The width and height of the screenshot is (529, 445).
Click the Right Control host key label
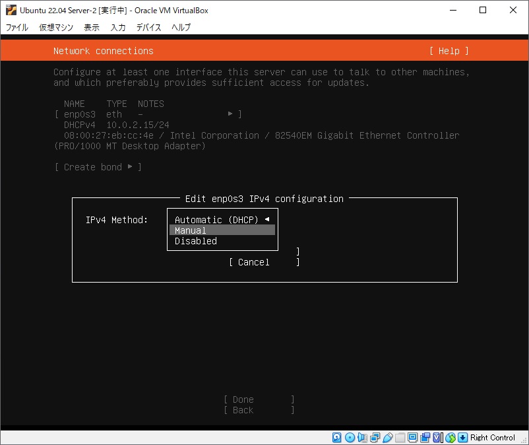coord(493,438)
